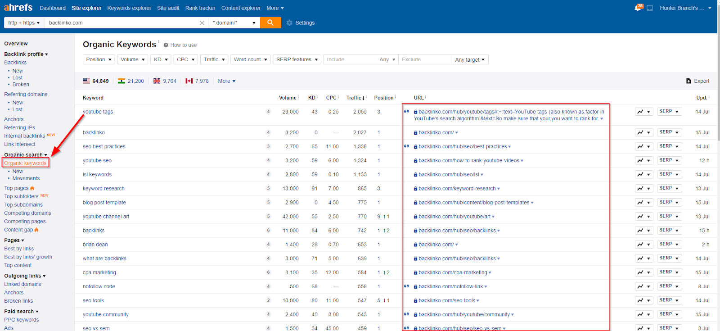The image size is (720, 331).
Task: Click the SERP features badge for seo tools
Action: pyautogui.click(x=268, y=300)
